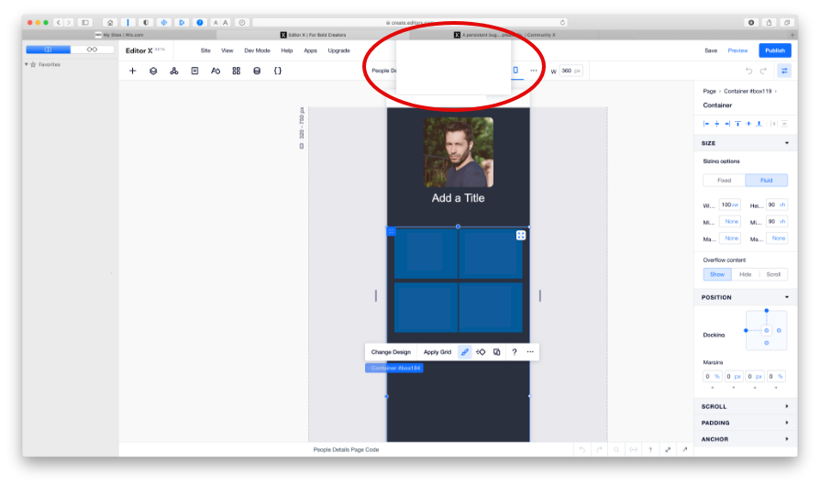
Task: Toggle the Inspector panel icon
Action: tap(784, 71)
